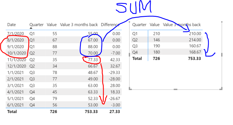
Task: Click the -7.00 difference cell
Action: pyautogui.click(x=115, y=53)
